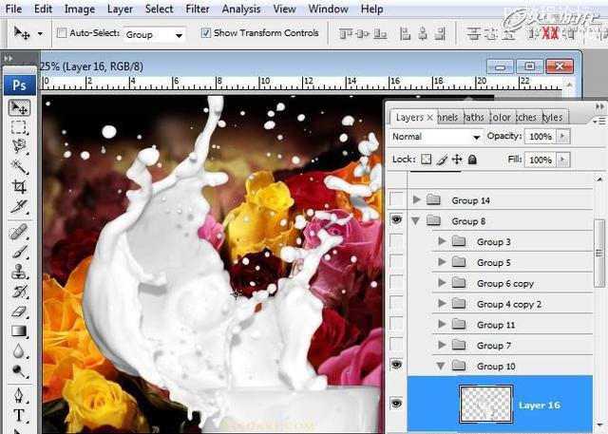The height and width of the screenshot is (434, 608).
Task: Show Group 3 via its visibility box
Action: (396, 241)
